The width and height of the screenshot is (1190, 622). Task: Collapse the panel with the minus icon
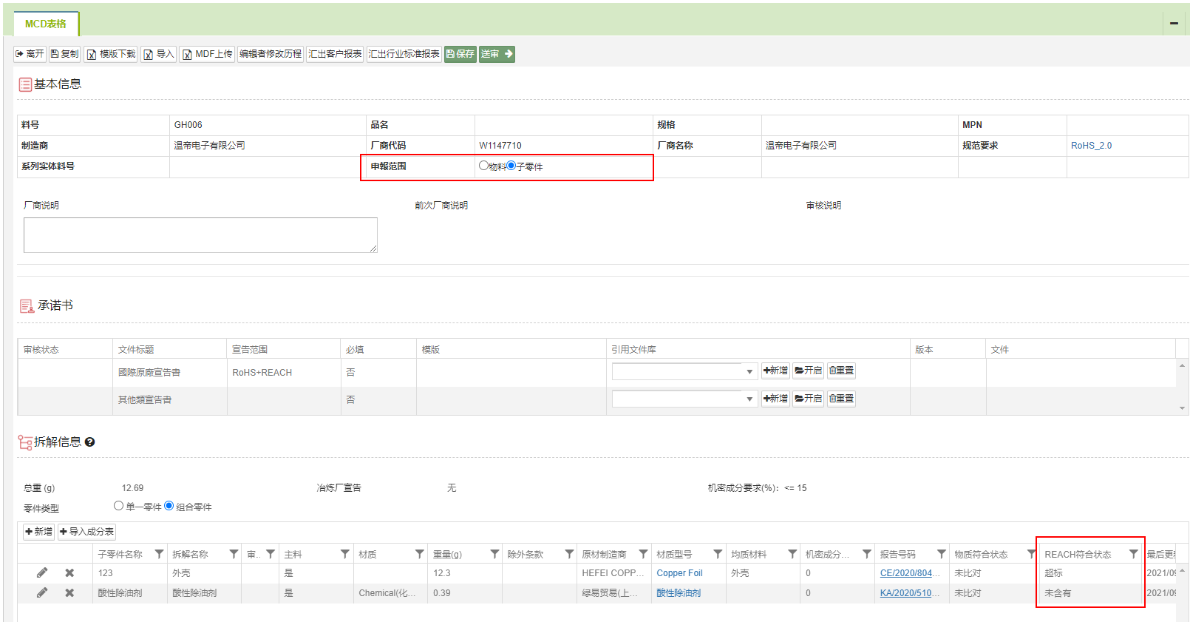point(1174,24)
